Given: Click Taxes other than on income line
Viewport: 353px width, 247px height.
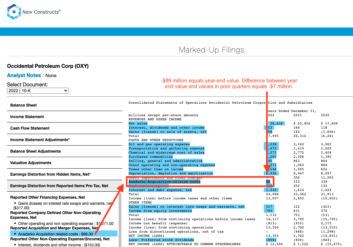Looking at the screenshot, I should (x=156, y=169).
